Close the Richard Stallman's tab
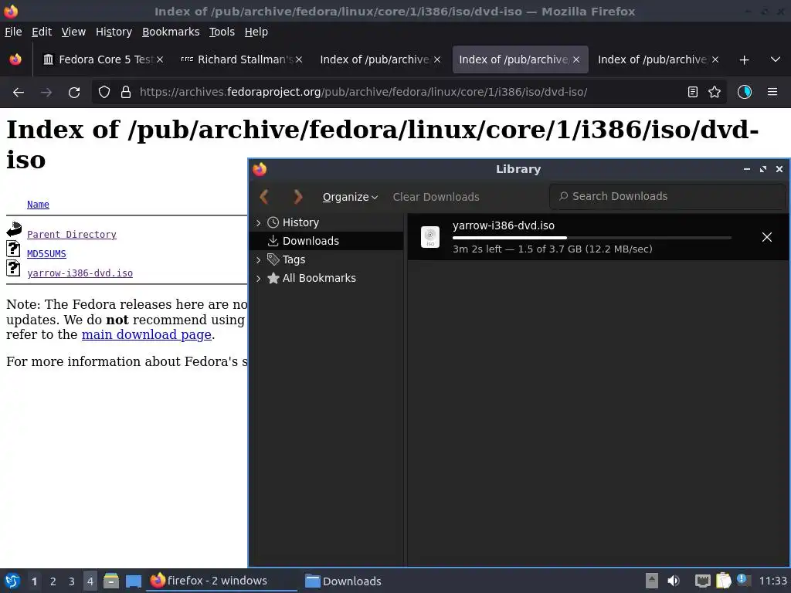The image size is (791, 593). pos(299,59)
